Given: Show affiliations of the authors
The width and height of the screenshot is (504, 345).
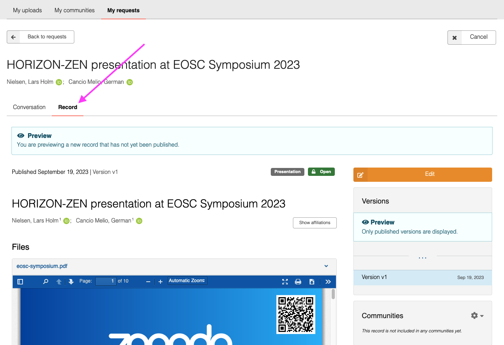Looking at the screenshot, I should [x=315, y=223].
